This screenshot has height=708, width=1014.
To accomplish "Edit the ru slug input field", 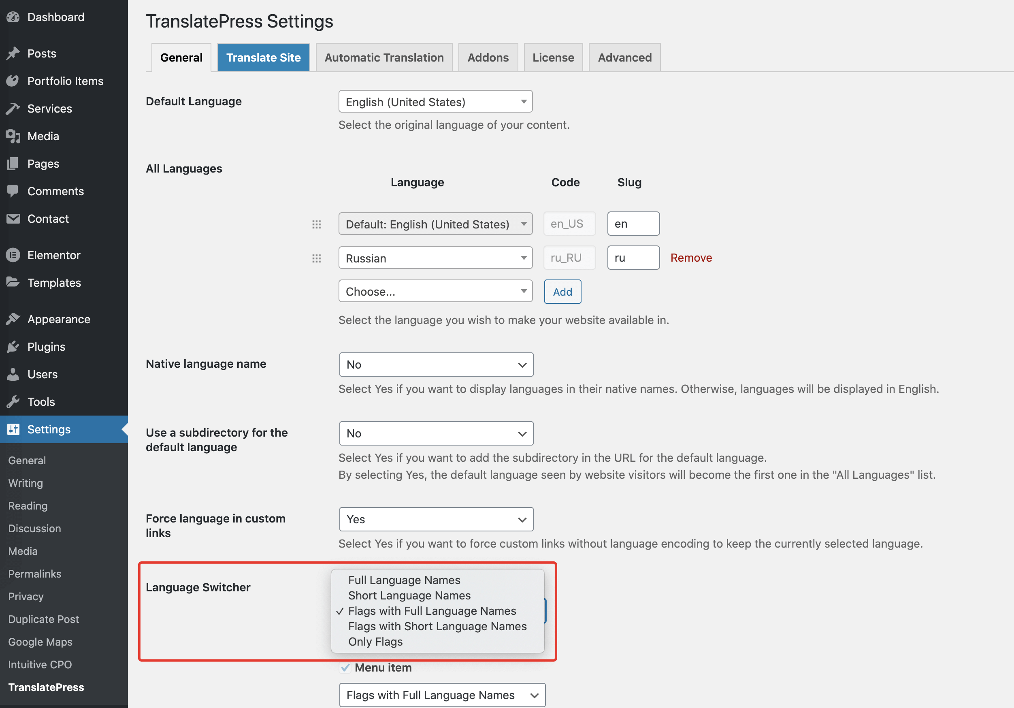I will pos(633,258).
